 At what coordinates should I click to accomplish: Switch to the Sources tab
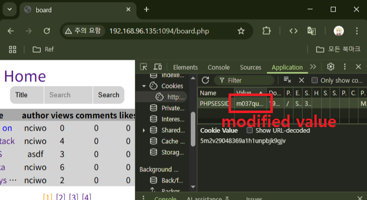[250, 67]
